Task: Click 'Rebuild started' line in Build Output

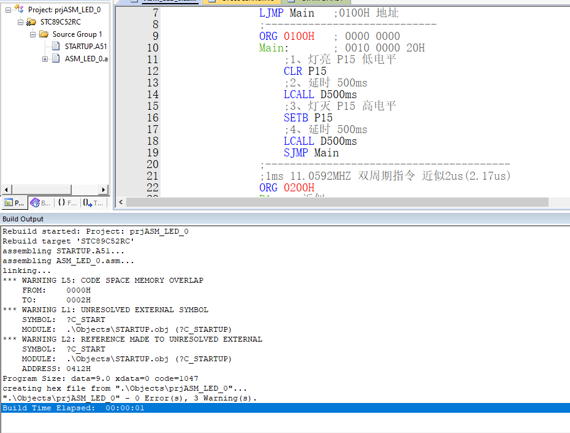Action: point(96,231)
